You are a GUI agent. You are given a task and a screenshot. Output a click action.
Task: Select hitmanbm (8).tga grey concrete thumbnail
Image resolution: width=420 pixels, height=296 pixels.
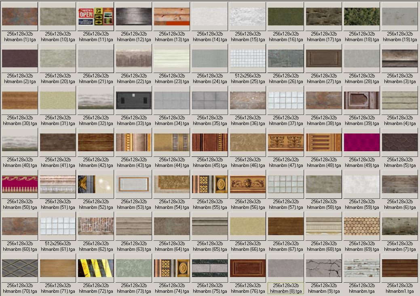point(286,268)
